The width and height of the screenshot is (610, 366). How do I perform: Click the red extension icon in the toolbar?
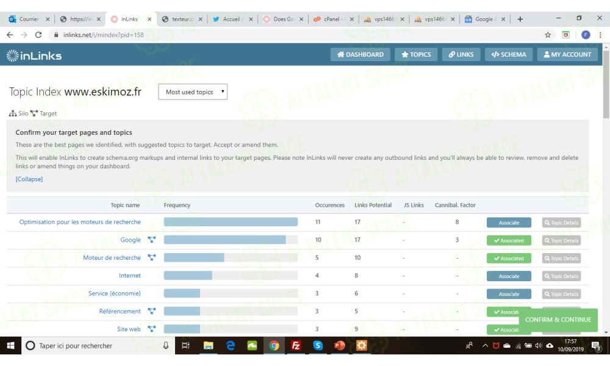(565, 35)
